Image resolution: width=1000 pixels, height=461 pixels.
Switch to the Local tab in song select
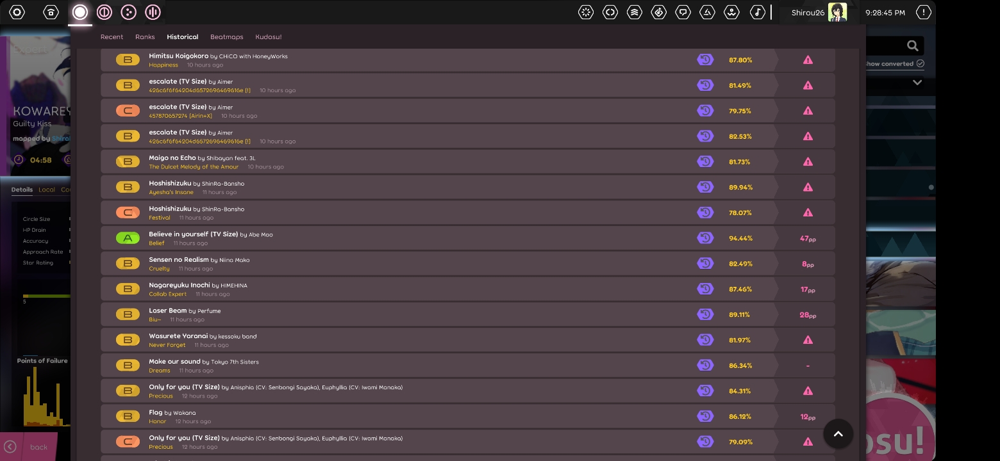(x=46, y=190)
